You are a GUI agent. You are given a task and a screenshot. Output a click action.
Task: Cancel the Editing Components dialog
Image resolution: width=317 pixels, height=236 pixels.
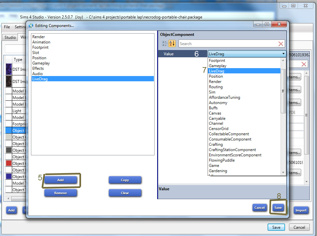[x=259, y=208]
